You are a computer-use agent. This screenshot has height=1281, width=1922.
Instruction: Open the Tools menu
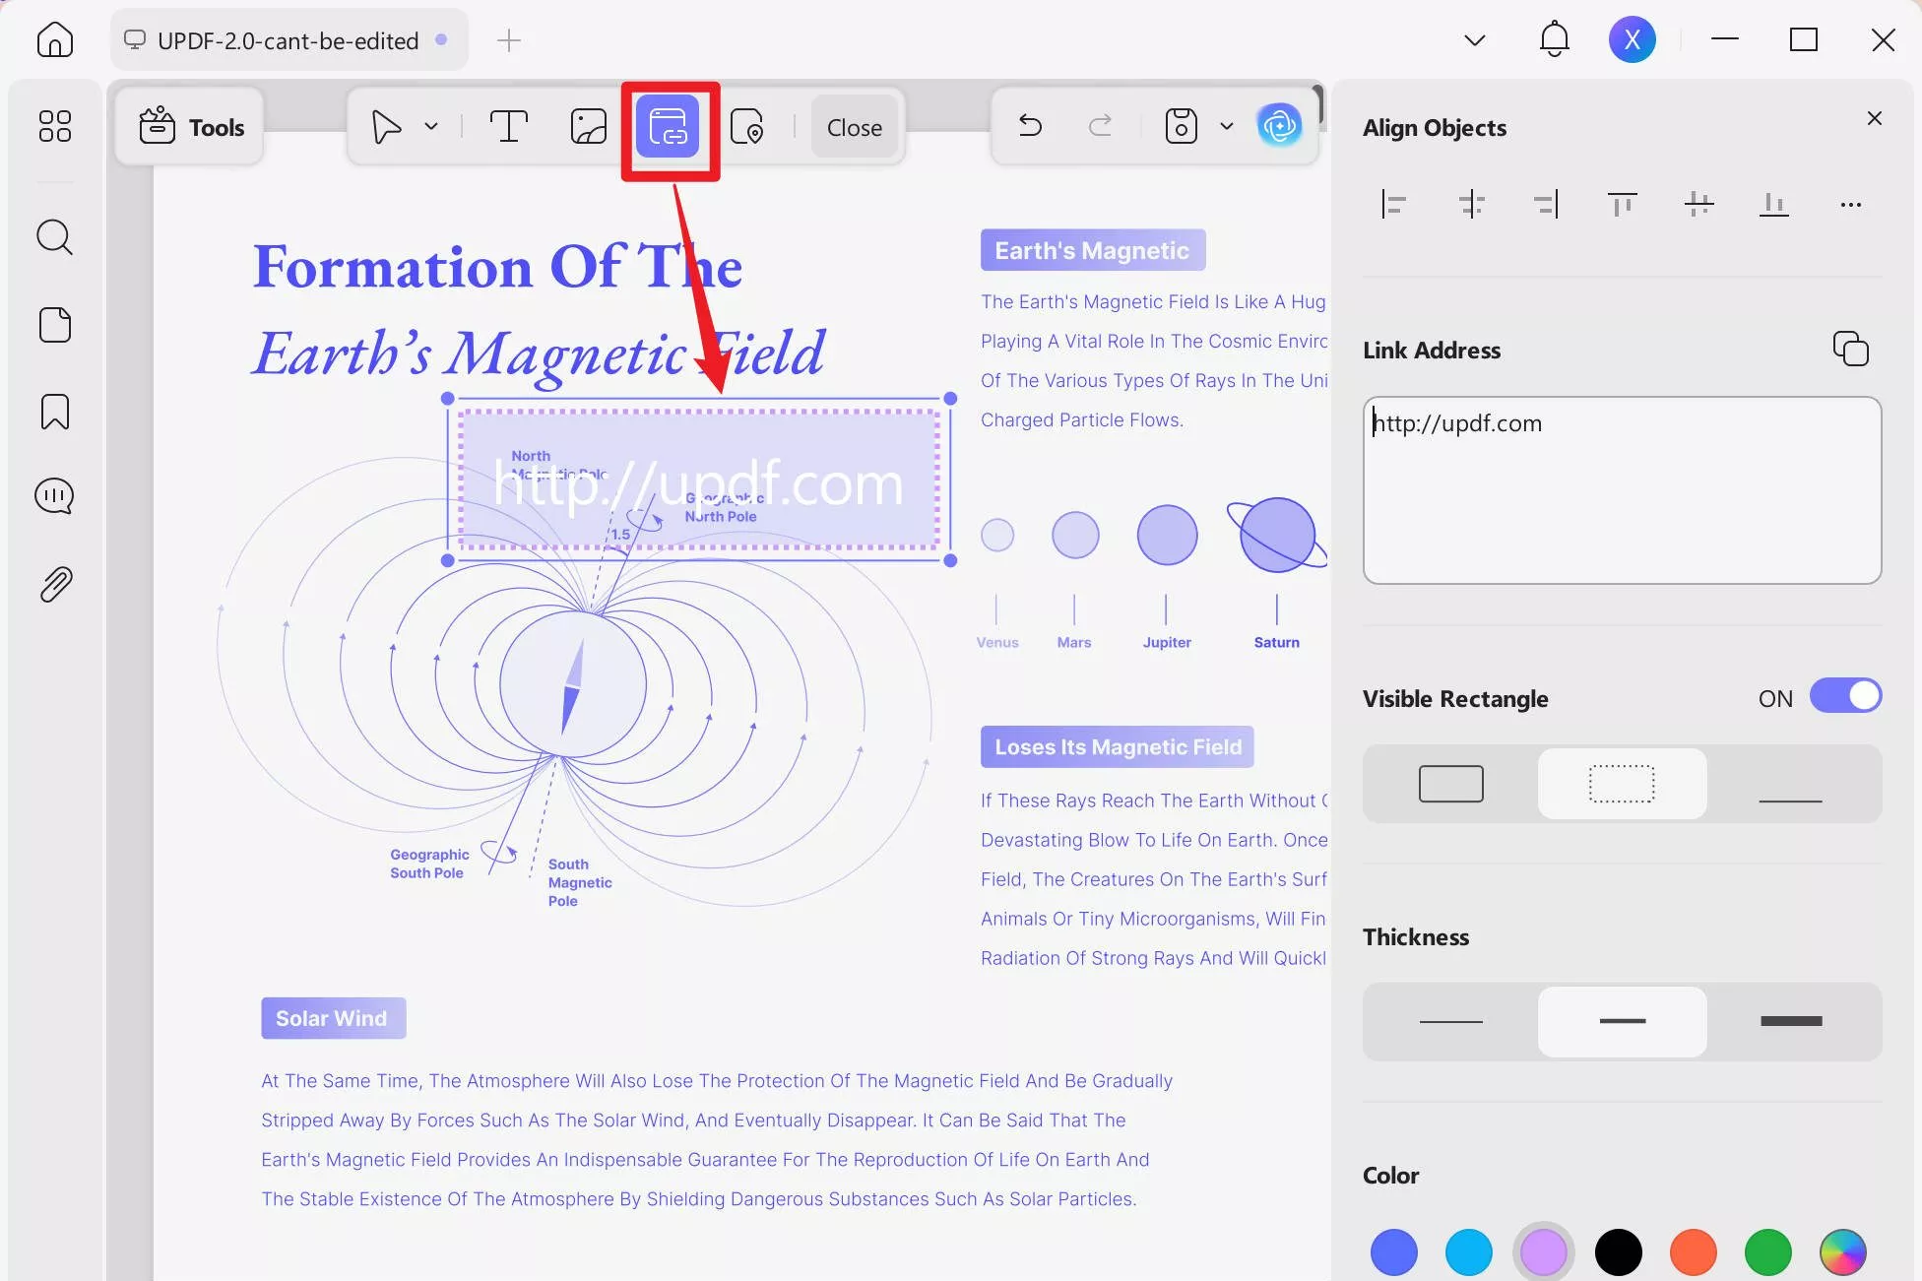click(x=191, y=127)
